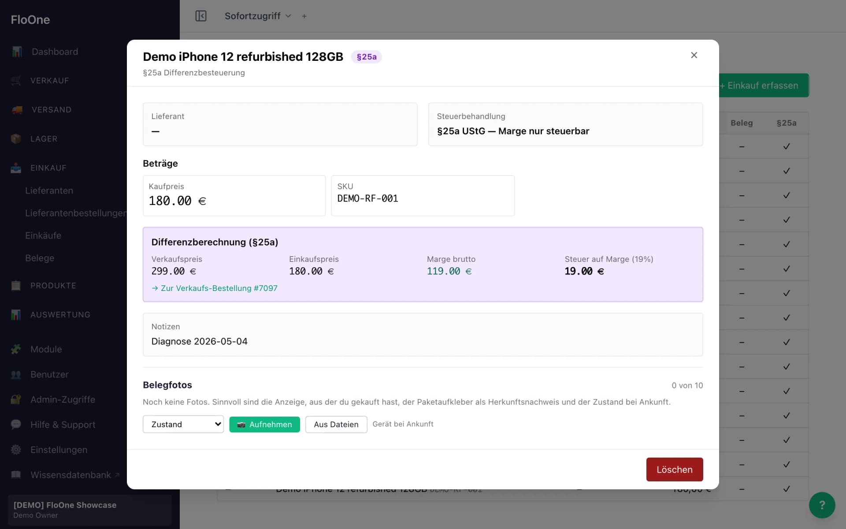The height and width of the screenshot is (529, 846).
Task: Click the Einkauf erfassen button
Action: coord(764,86)
